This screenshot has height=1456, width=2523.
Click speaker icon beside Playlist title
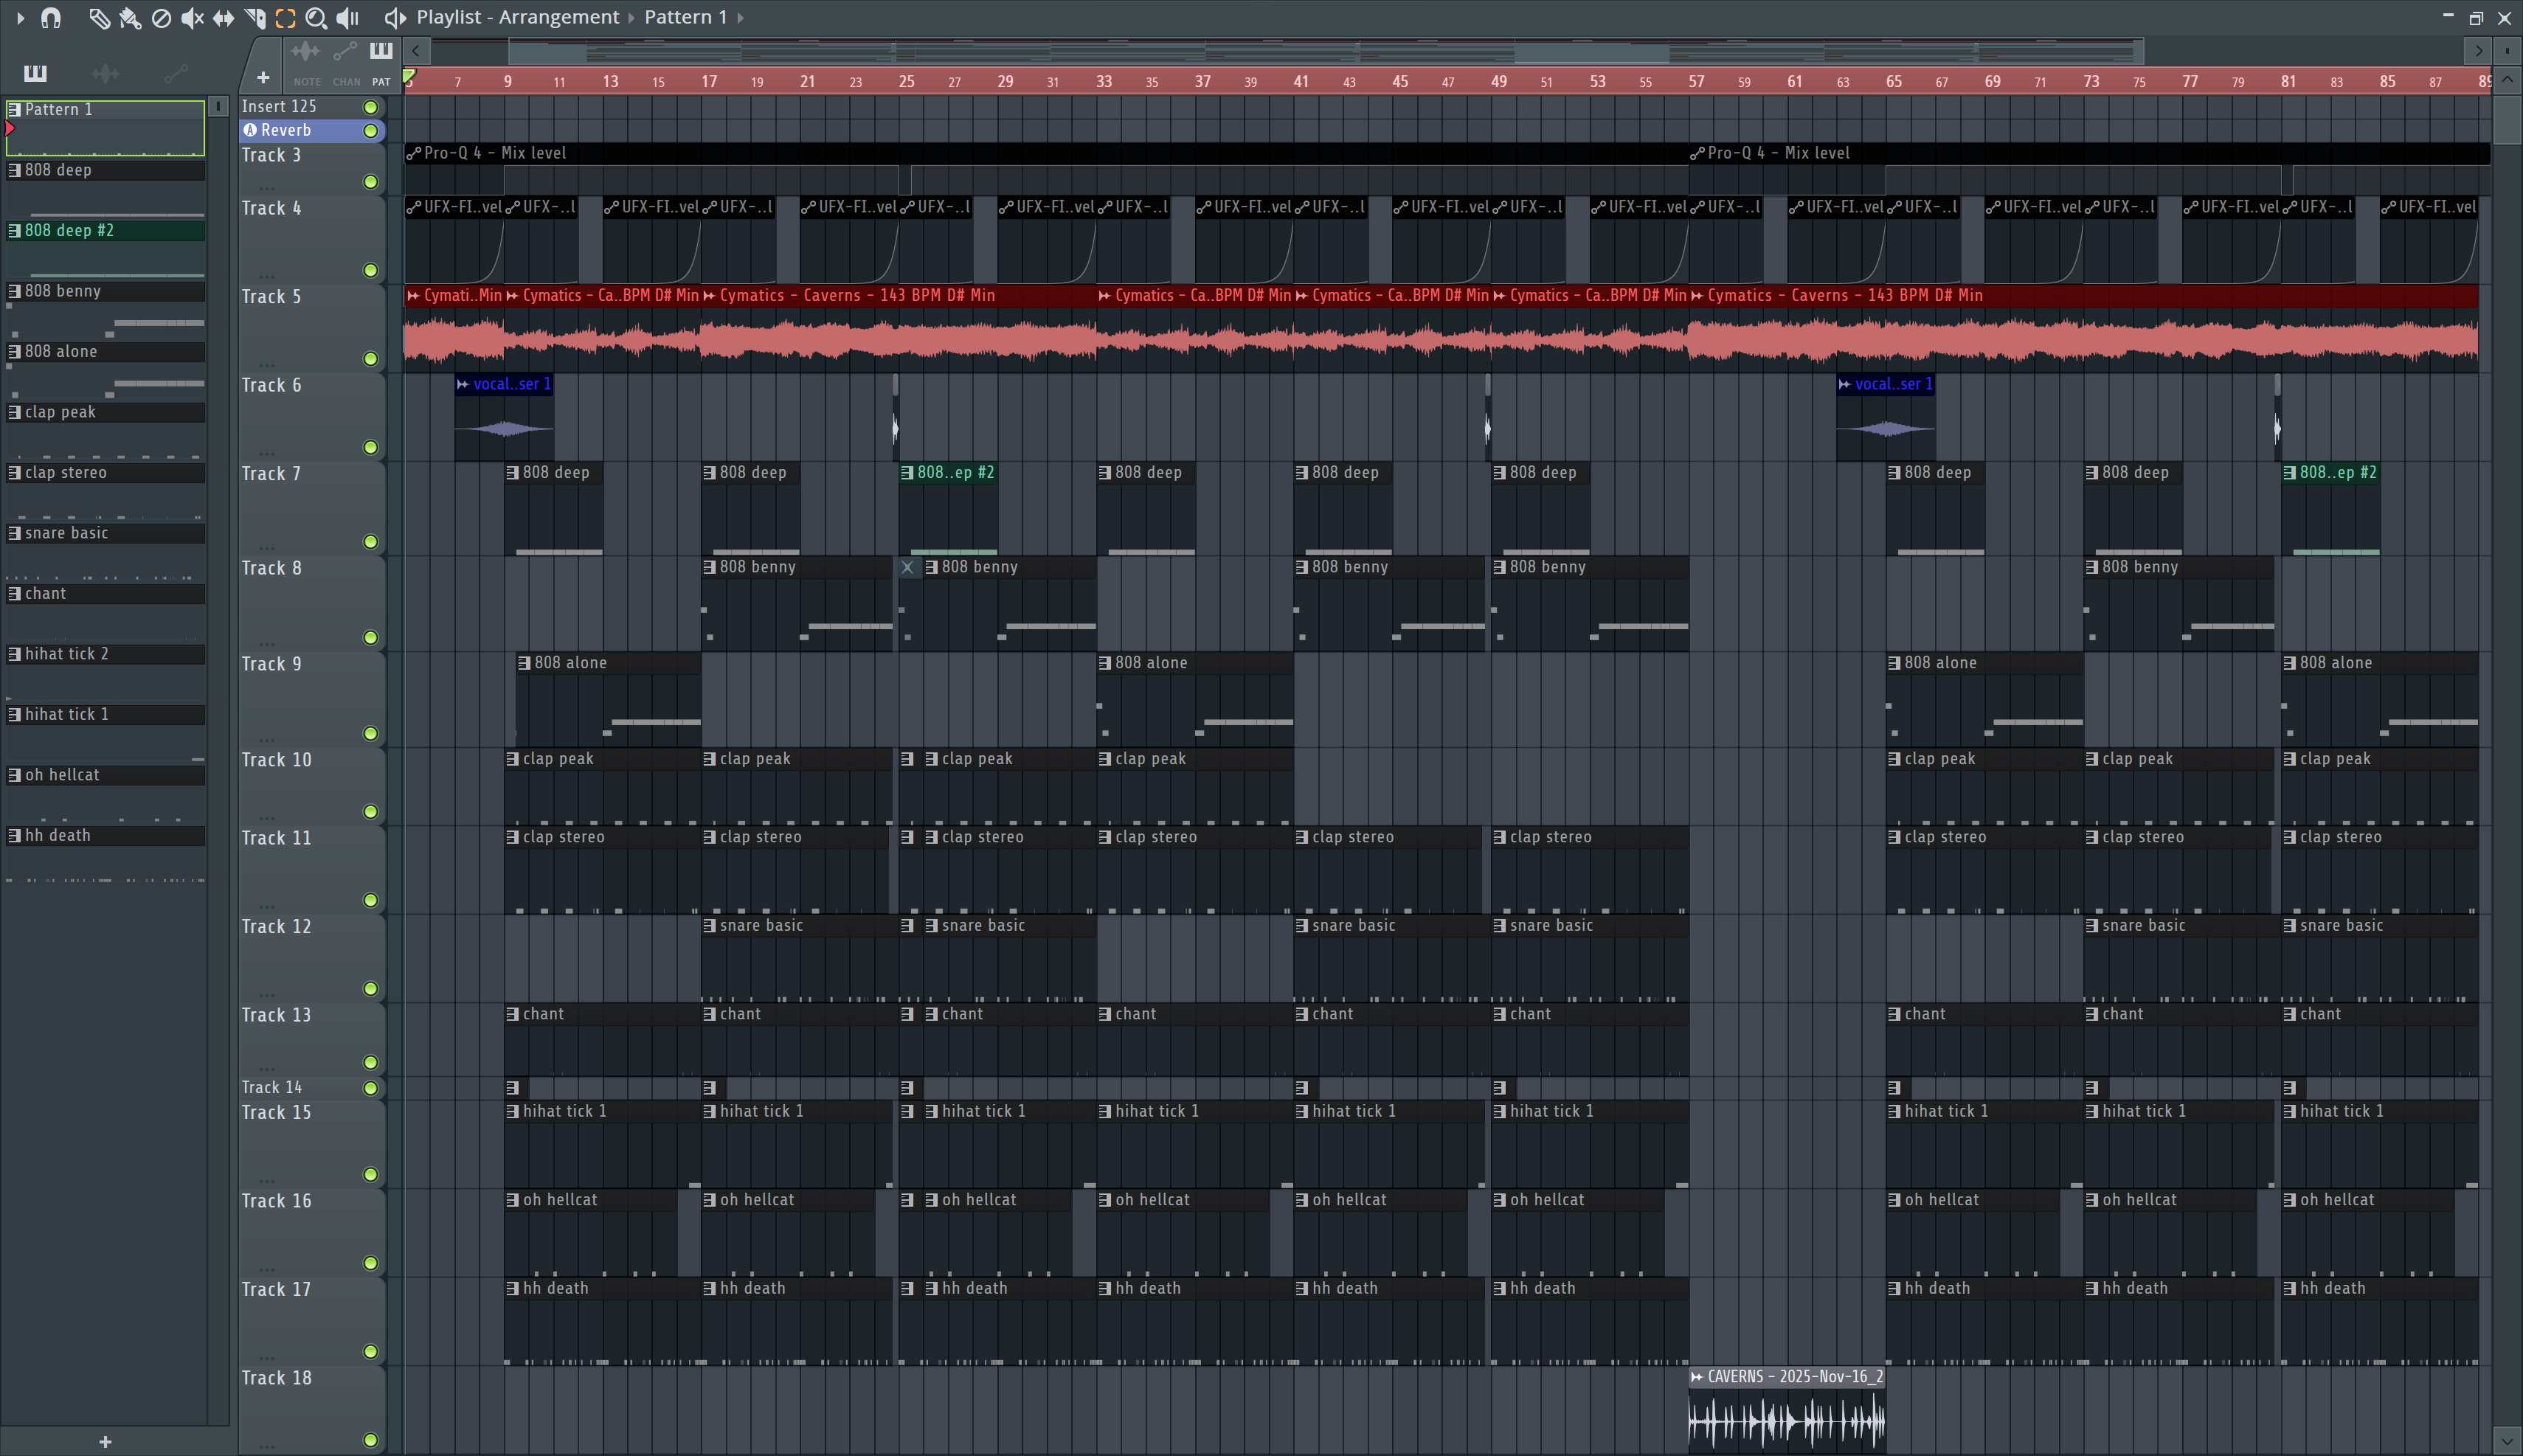point(395,17)
